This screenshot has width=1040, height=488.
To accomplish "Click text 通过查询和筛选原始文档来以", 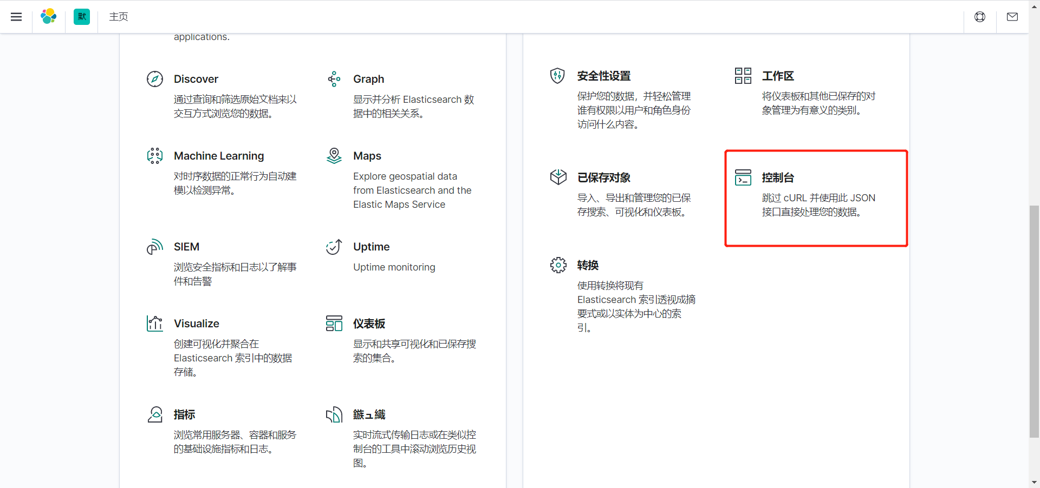I will 235,100.
